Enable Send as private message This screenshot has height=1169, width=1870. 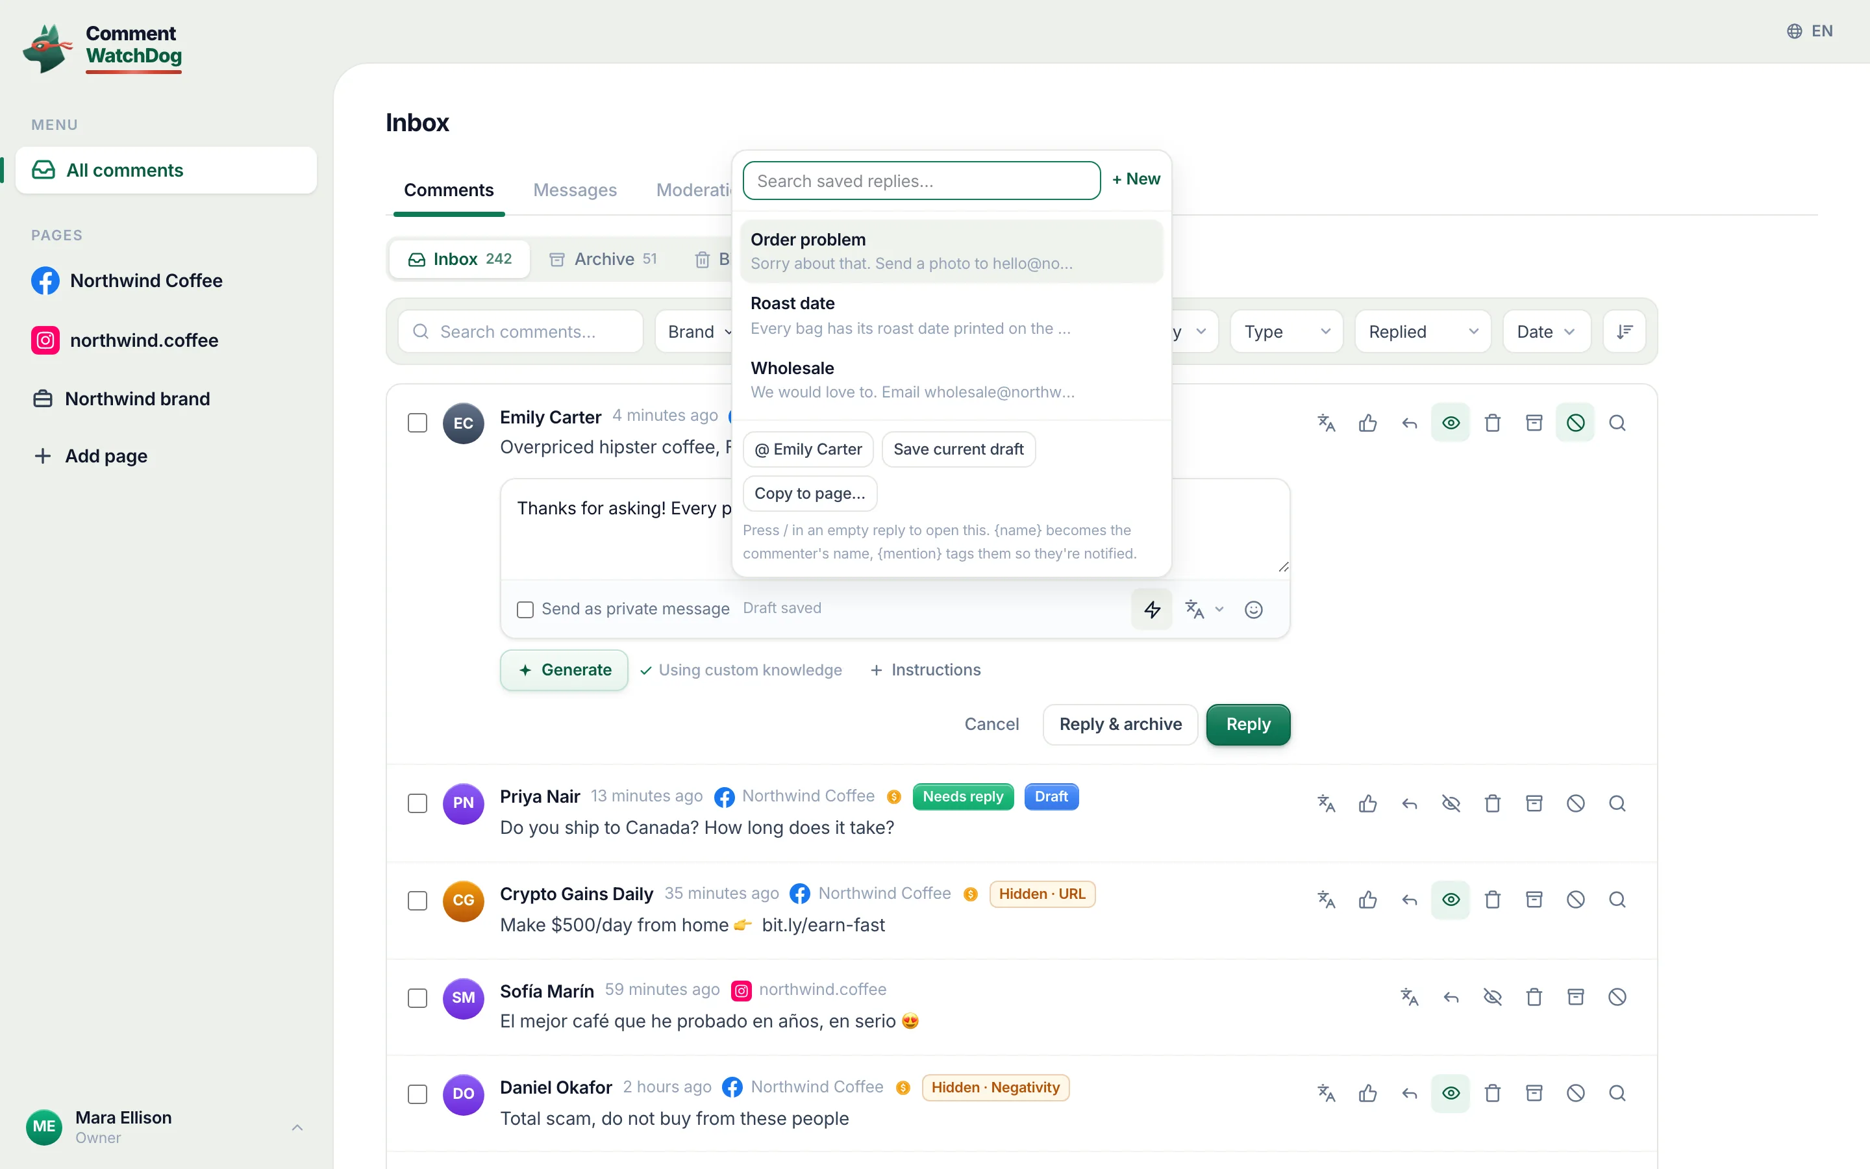525,609
